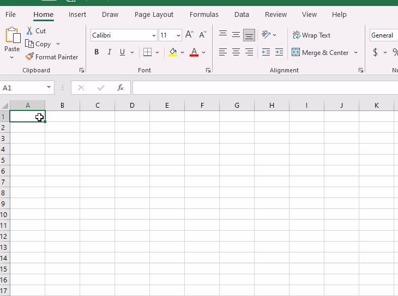Image resolution: width=398 pixels, height=296 pixels.
Task: Expand the Merge & Center options arrow
Action: pyautogui.click(x=355, y=52)
